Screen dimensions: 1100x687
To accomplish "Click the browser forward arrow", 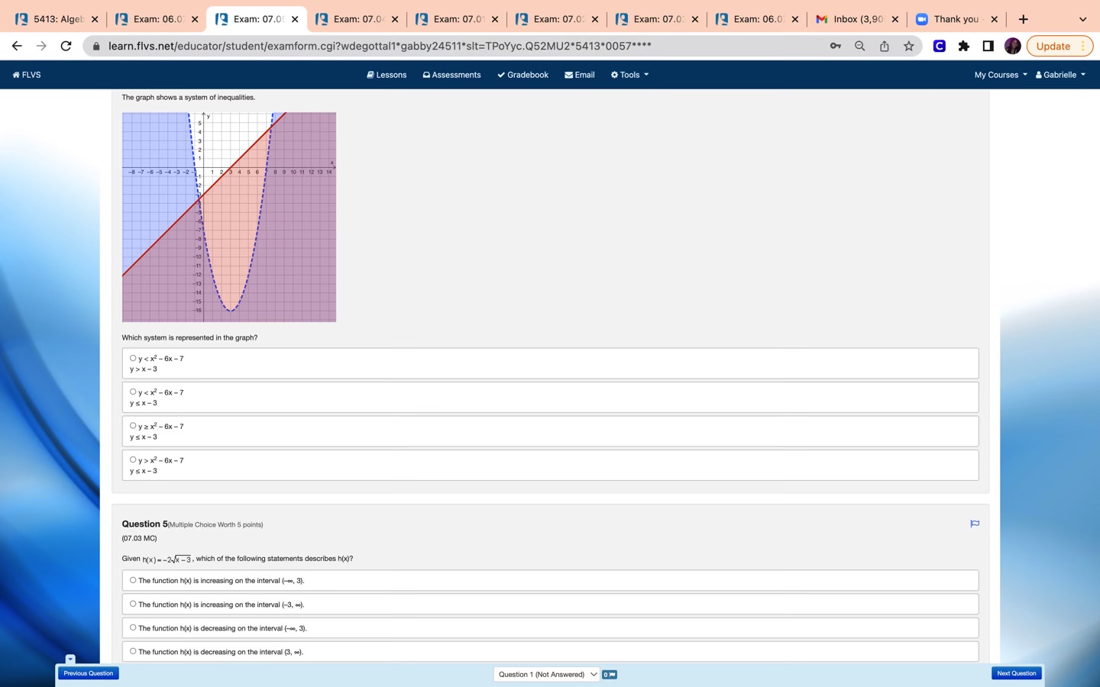I will [x=41, y=46].
